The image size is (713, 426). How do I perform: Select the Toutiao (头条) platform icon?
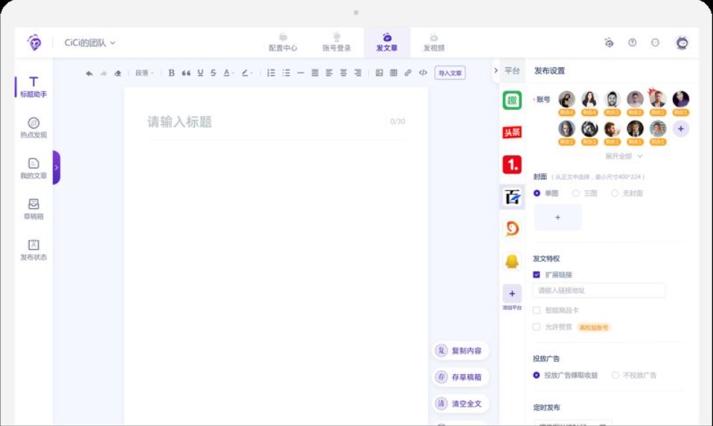pyautogui.click(x=512, y=132)
